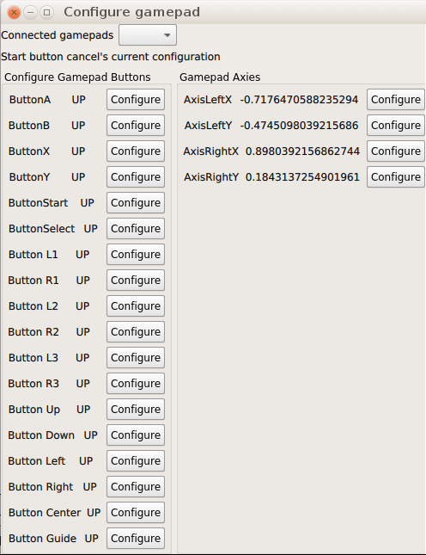
Task: Configure the ButtonA mapping
Action: tap(136, 100)
